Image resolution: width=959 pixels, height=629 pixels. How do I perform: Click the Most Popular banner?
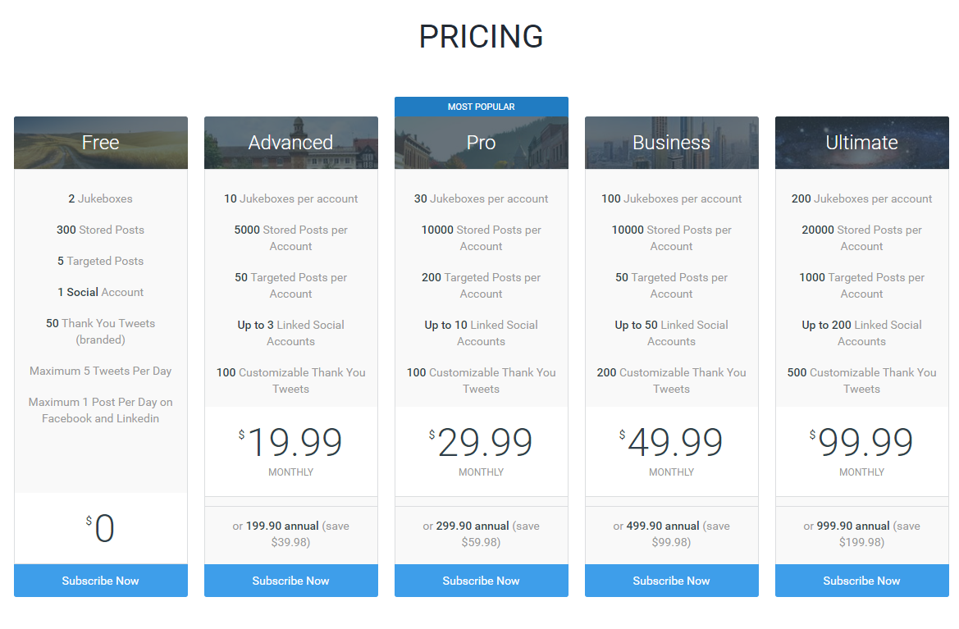[481, 107]
